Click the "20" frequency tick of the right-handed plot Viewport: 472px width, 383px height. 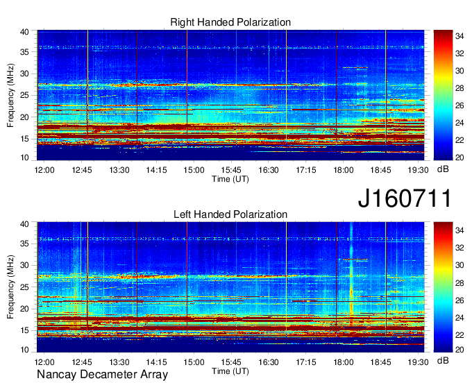point(25,117)
